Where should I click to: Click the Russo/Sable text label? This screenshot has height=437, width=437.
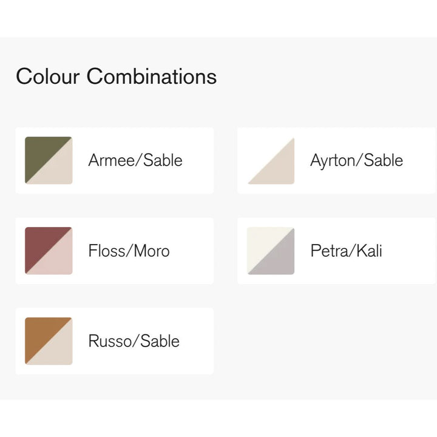[134, 341]
